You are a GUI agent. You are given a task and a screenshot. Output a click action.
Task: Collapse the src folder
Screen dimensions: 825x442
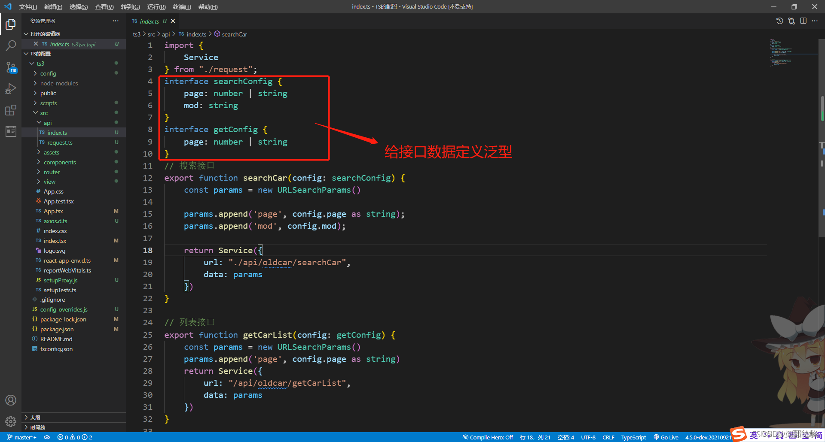(x=73, y=113)
